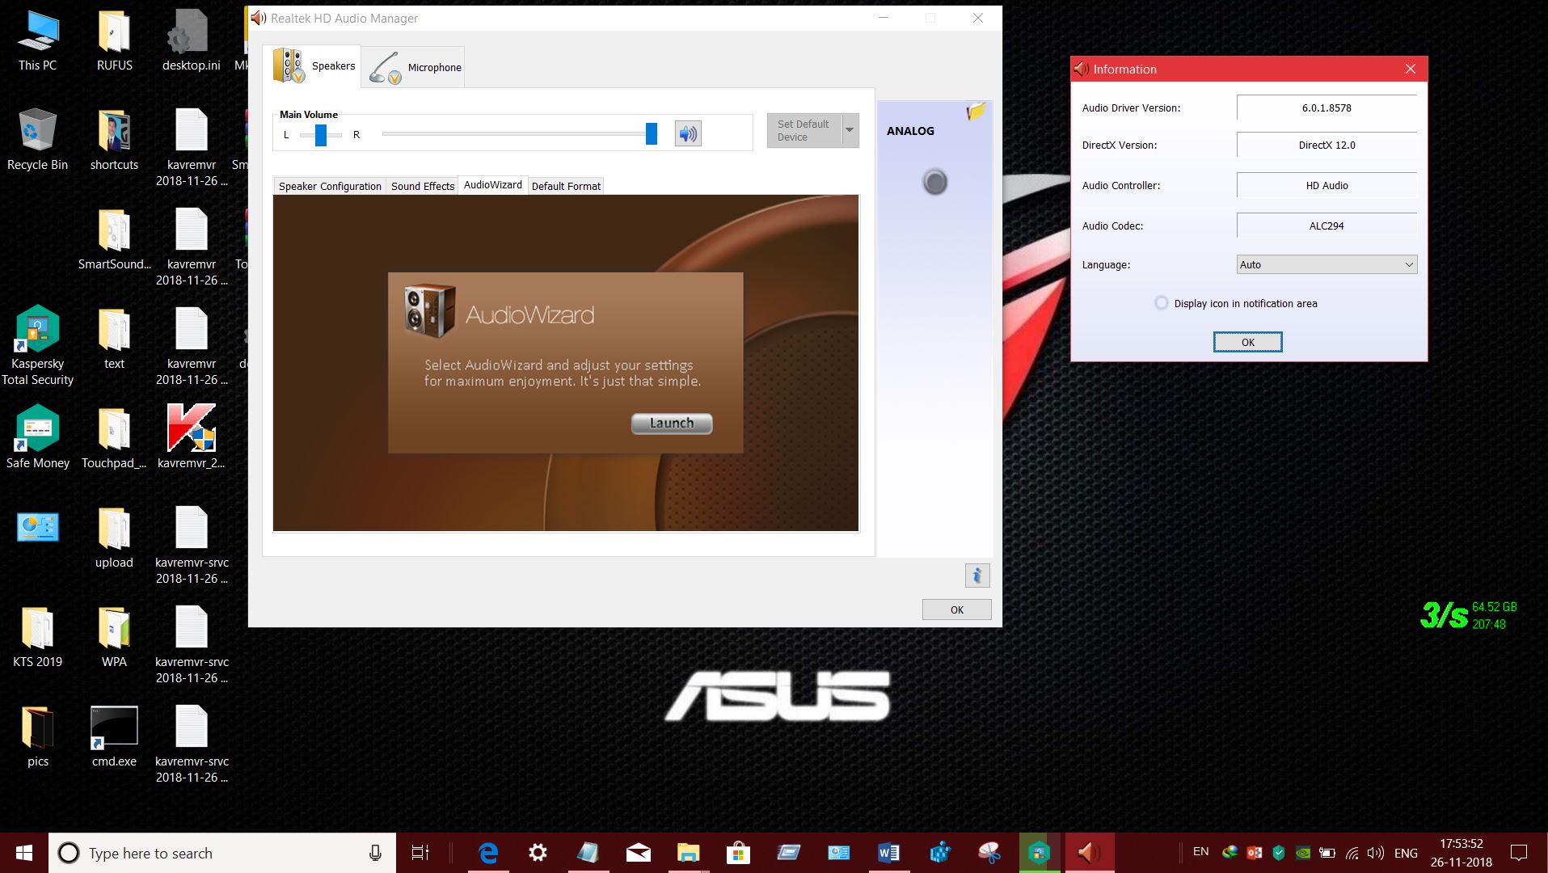Viewport: 1548px width, 873px height.
Task: Click the Cortana microphone icon
Action: 375,853
